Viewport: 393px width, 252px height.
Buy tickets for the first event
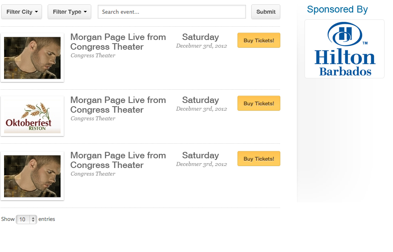point(258,40)
